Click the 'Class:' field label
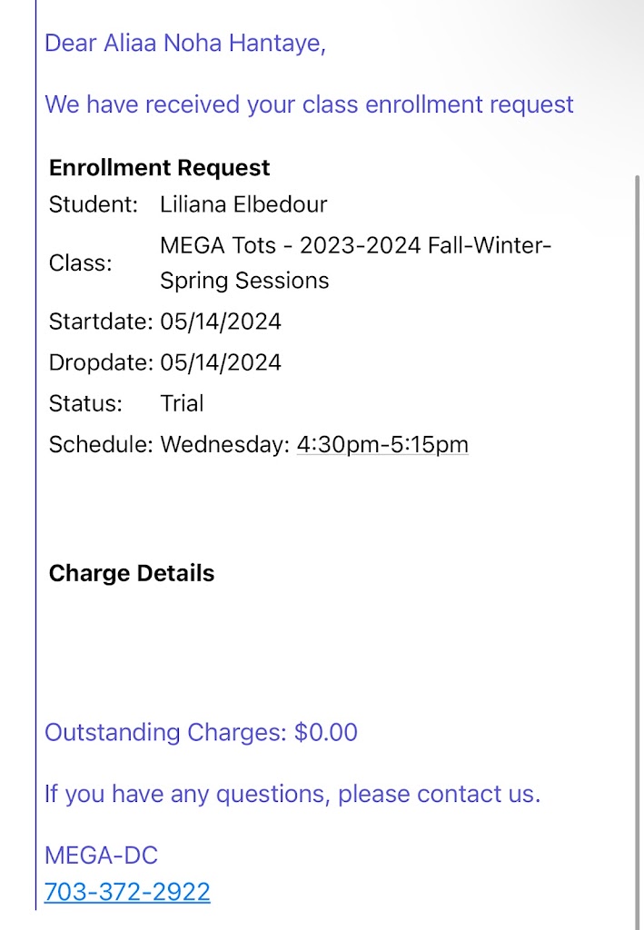This screenshot has height=930, width=644. (x=81, y=263)
